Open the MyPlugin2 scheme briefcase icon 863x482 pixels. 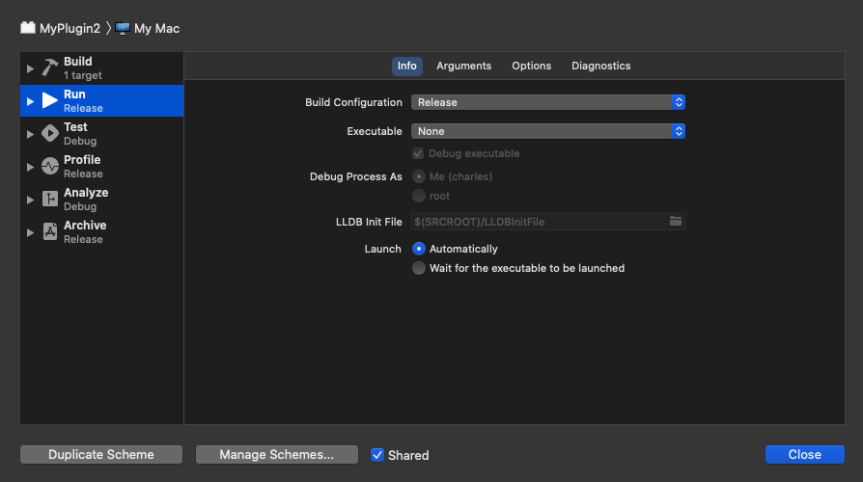(x=28, y=28)
